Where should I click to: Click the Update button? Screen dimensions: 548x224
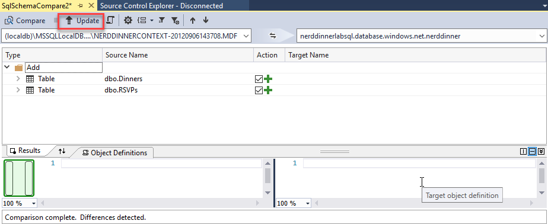[82, 21]
